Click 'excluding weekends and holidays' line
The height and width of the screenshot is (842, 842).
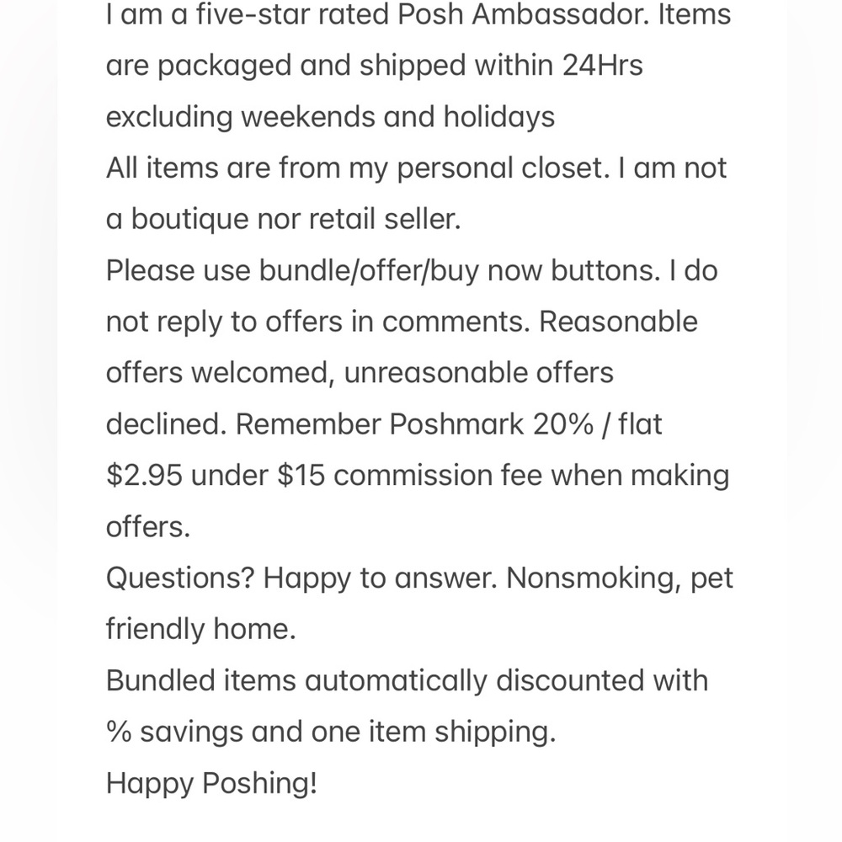coord(330,117)
